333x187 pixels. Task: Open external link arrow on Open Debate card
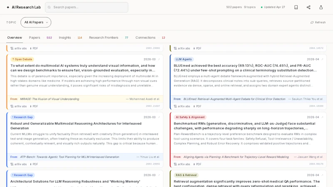coord(159,59)
